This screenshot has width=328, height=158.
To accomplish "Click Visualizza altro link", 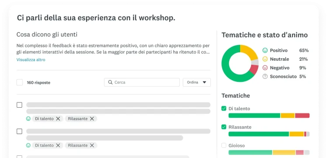I will 31,60.
